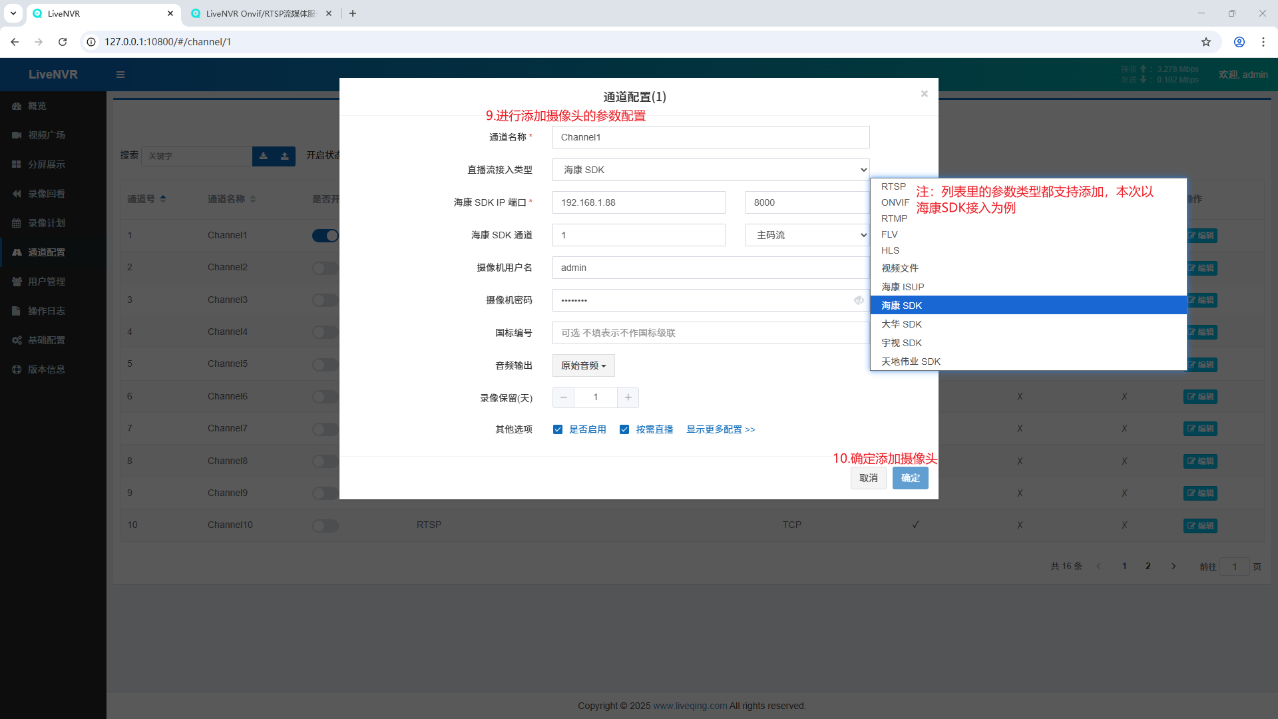The height and width of the screenshot is (719, 1278).
Task: Choose ONVIF option in the type list
Action: 895,202
